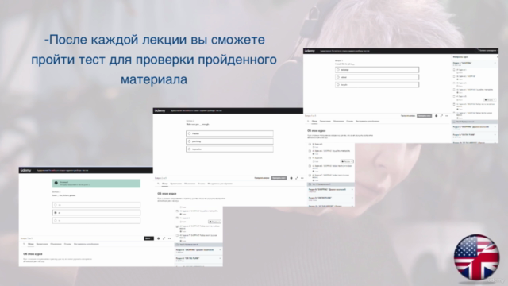Select highlighted test row in top-right screenshot sidebar
The image size is (508, 286).
(475, 122)
